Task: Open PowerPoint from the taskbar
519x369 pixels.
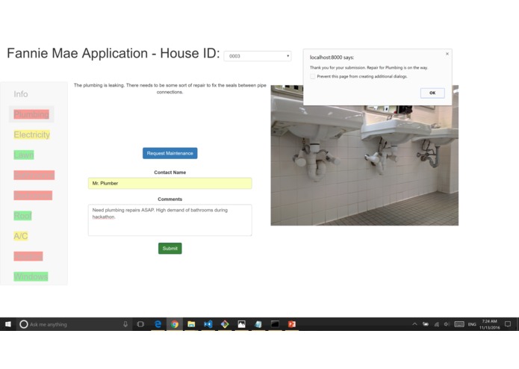Action: pos(291,324)
